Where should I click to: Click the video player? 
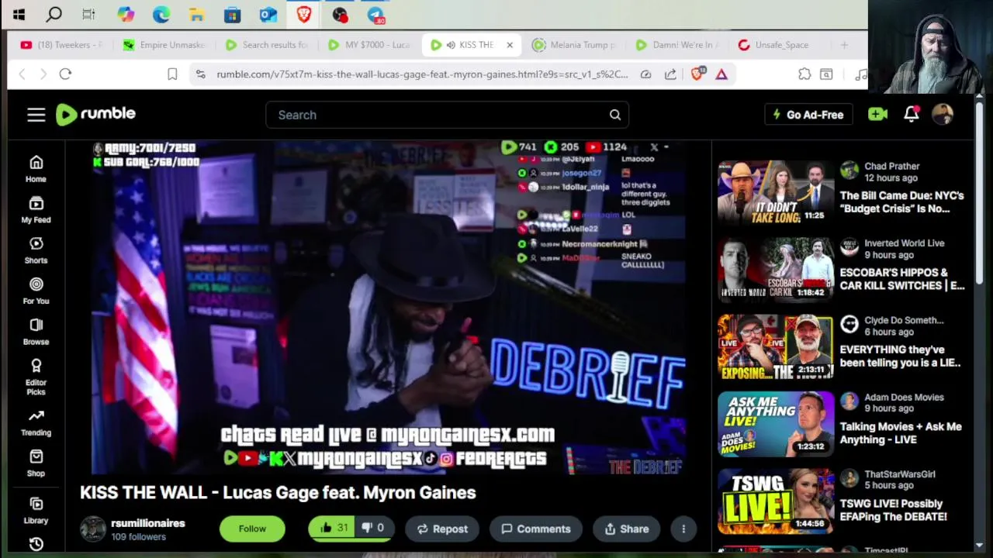click(x=388, y=307)
